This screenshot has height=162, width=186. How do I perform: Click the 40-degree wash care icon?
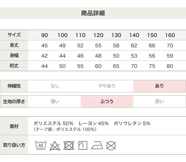tap(41, 145)
